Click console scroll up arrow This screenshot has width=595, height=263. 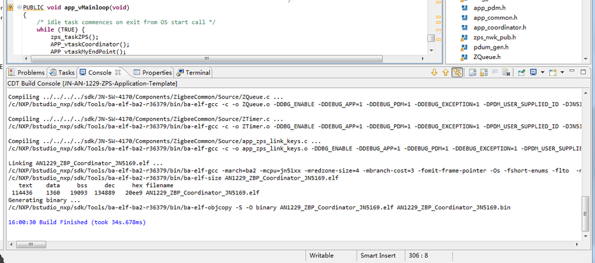pyautogui.click(x=586, y=92)
